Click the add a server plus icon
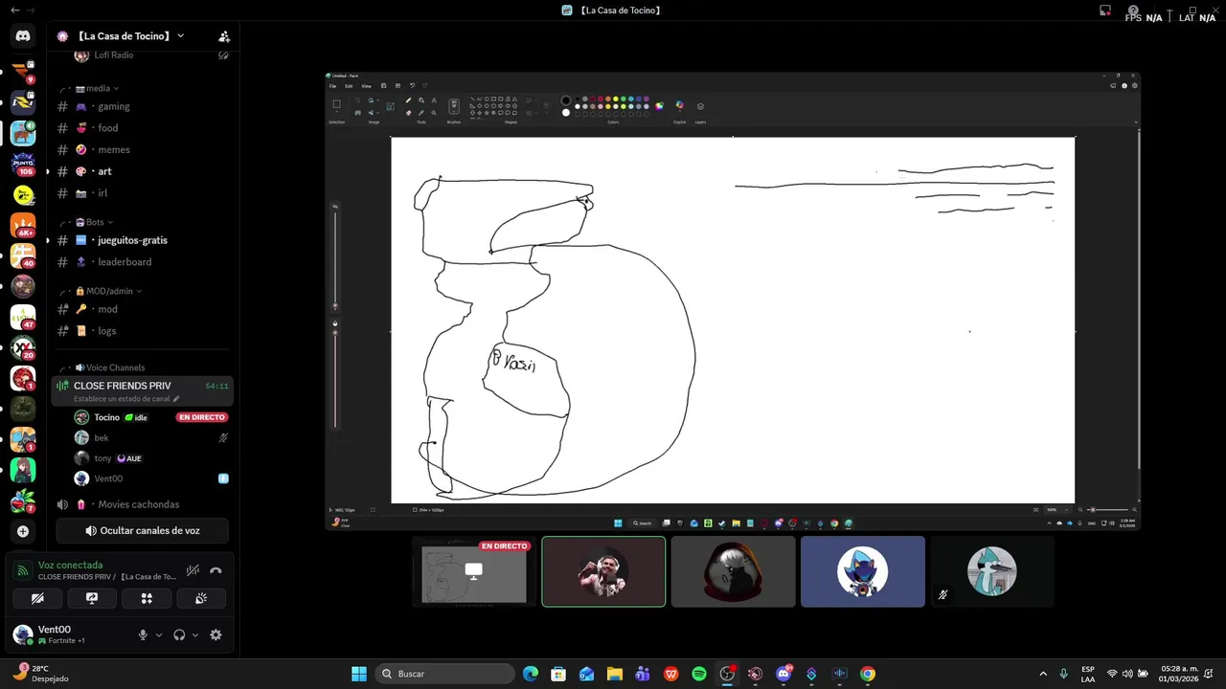The image size is (1226, 689). pos(23,531)
